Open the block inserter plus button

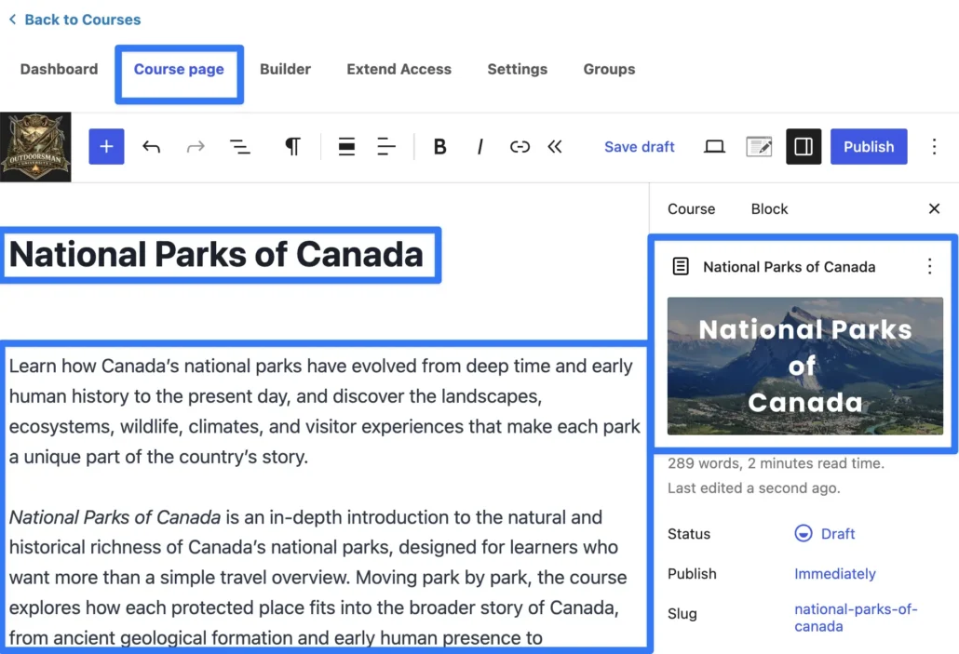[106, 147]
